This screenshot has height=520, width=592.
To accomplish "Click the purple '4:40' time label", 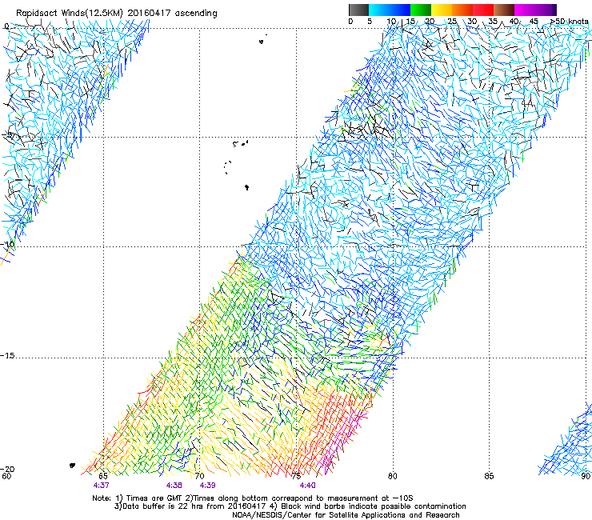I will (308, 486).
